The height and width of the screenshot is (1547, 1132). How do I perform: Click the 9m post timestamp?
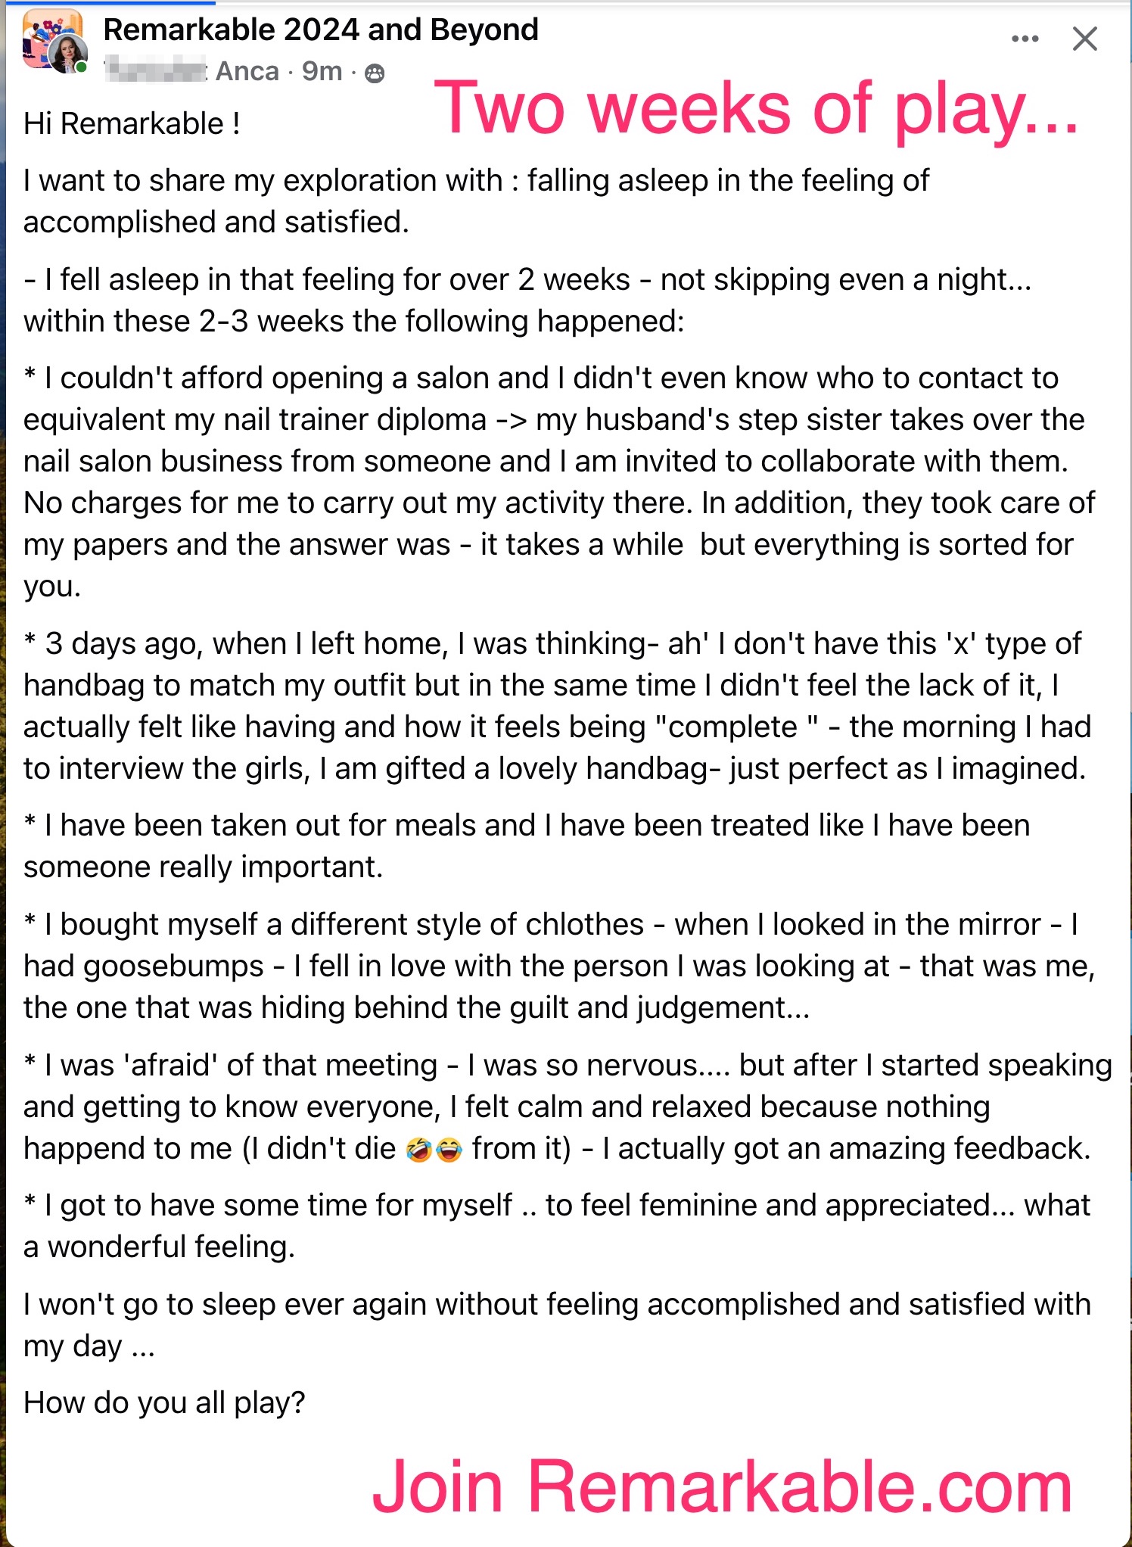(322, 71)
